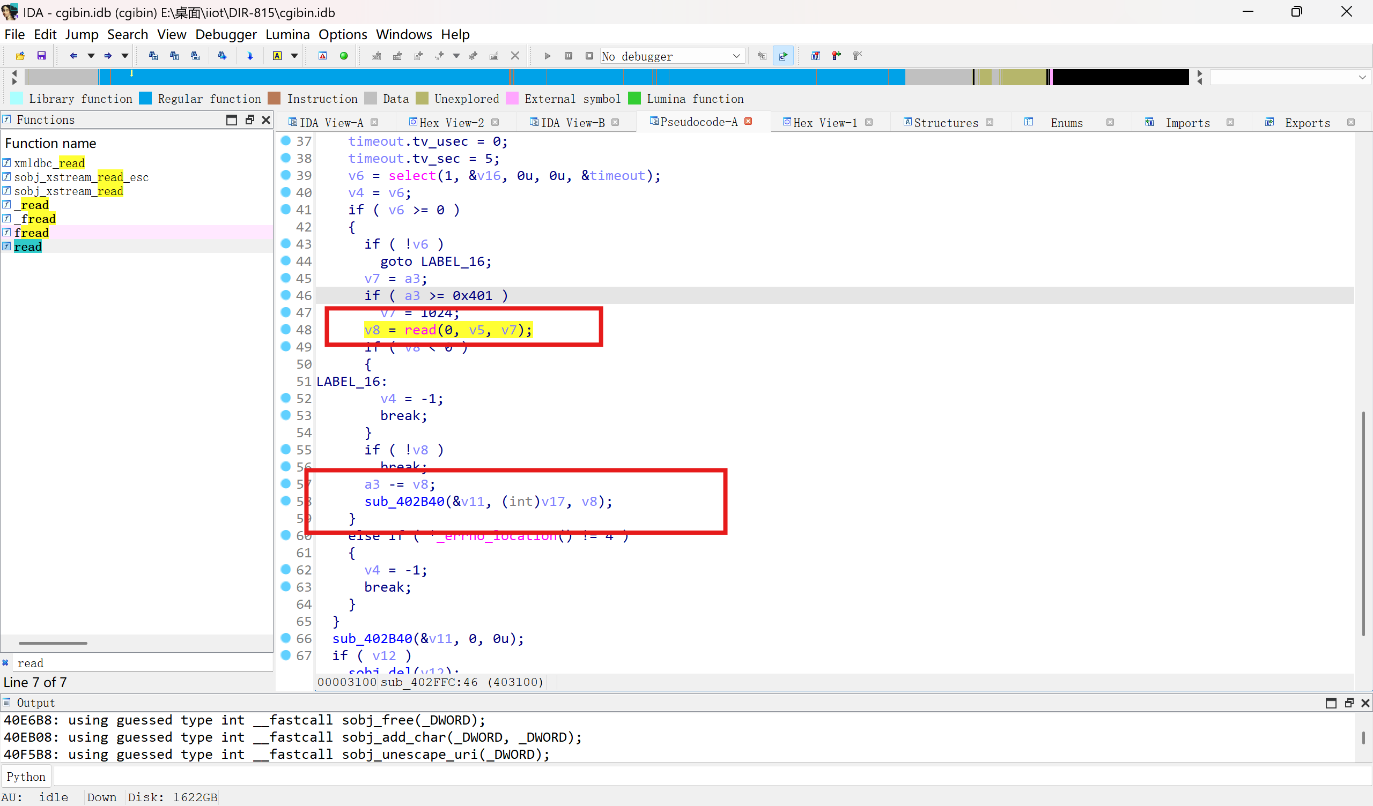The image size is (1373, 806).
Task: Click the Open file toolbar icon
Action: (x=20, y=56)
